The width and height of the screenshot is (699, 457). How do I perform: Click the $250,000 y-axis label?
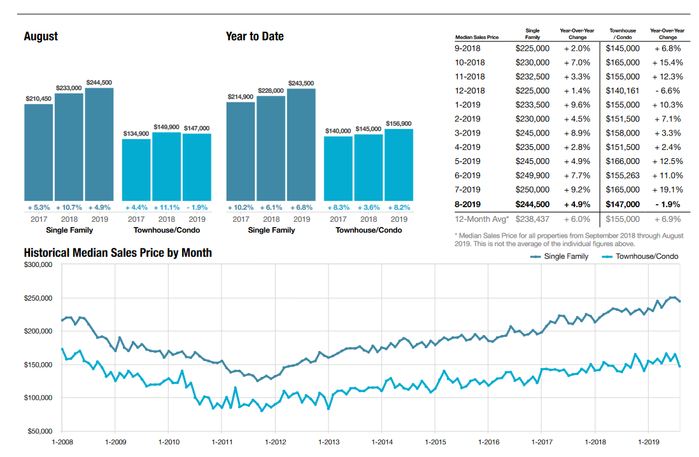38,298
